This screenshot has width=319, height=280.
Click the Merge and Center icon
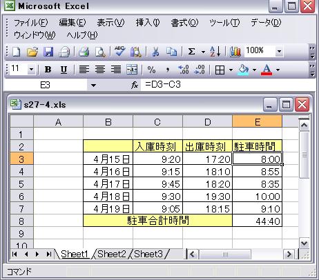pos(132,70)
